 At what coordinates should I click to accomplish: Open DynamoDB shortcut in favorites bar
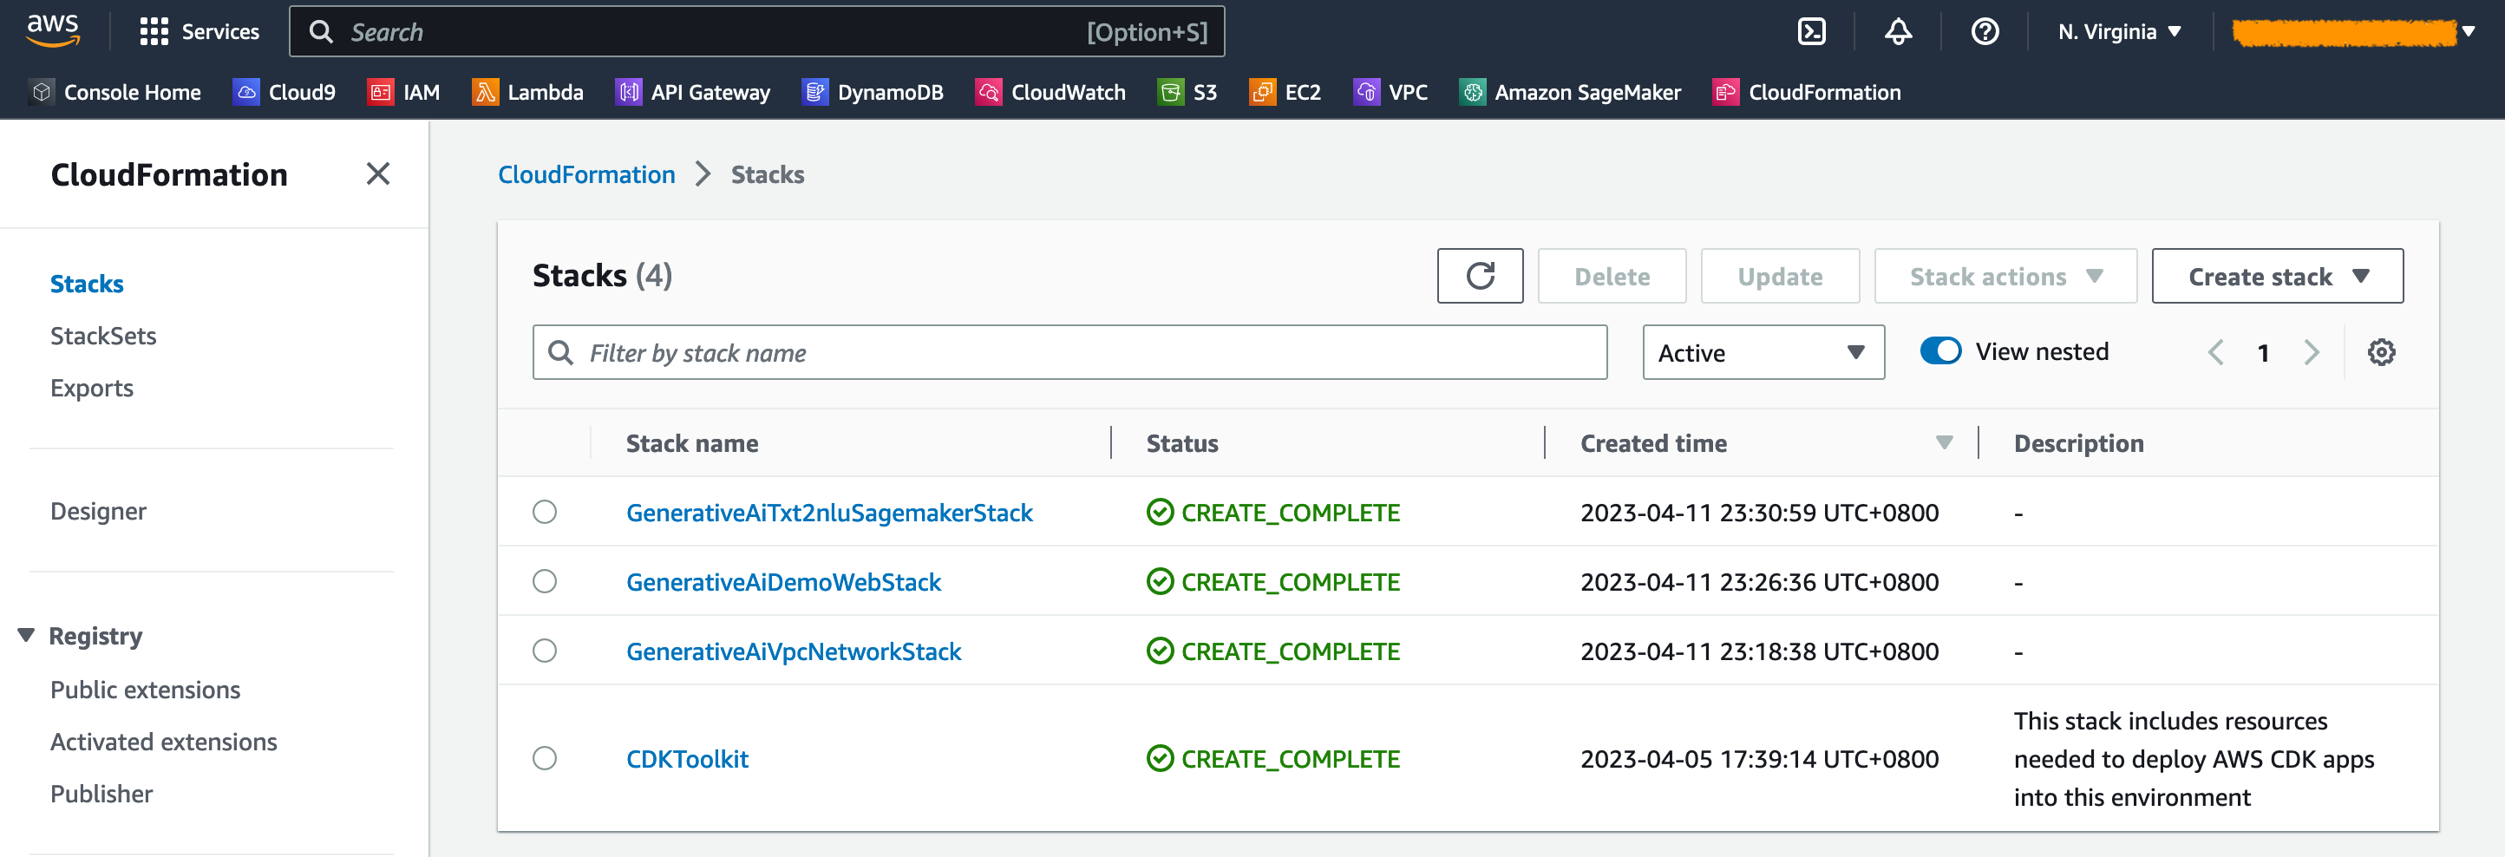[x=873, y=93]
